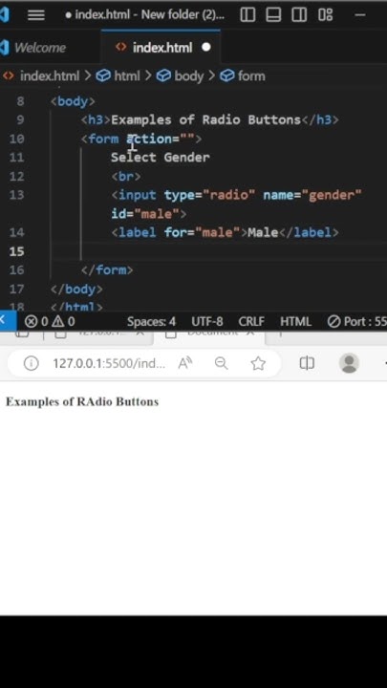The height and width of the screenshot is (688, 387).
Task: Click the browser address bar URL
Action: 109,363
